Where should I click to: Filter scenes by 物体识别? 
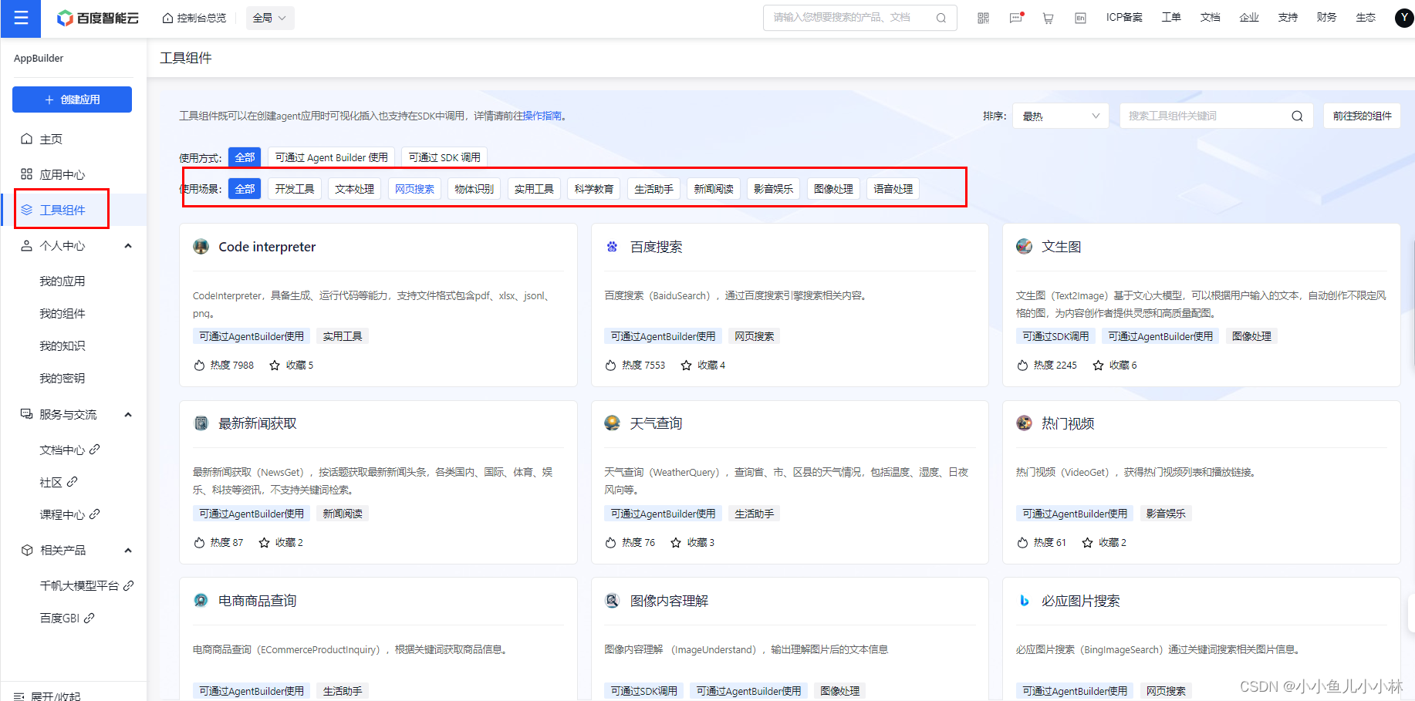click(x=474, y=189)
